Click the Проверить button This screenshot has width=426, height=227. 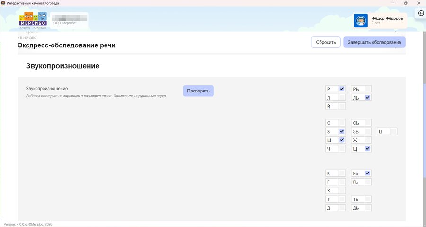coord(198,91)
